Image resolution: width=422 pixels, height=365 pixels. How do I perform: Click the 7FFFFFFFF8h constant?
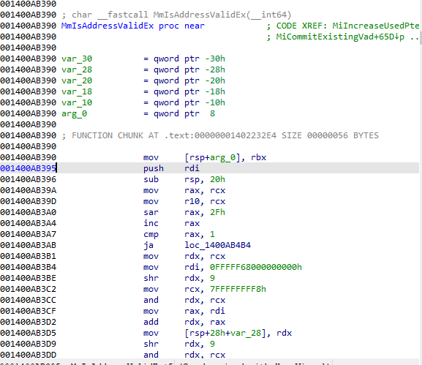click(x=238, y=290)
